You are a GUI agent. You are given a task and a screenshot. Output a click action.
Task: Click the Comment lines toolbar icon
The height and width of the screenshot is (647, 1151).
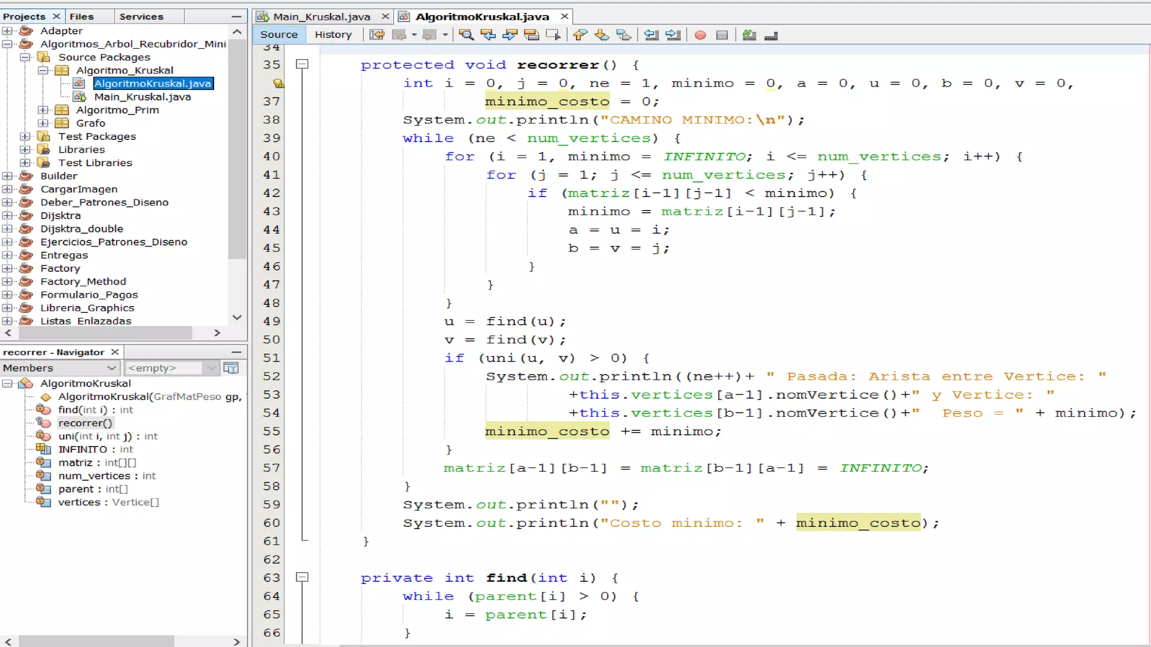click(x=749, y=35)
